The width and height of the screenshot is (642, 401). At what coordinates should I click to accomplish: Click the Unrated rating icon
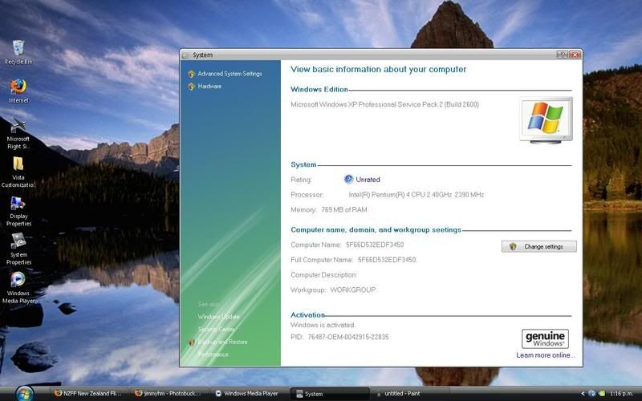349,180
